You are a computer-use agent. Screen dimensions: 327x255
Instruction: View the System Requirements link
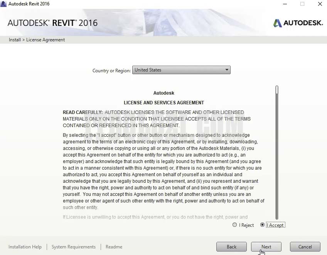(x=74, y=247)
